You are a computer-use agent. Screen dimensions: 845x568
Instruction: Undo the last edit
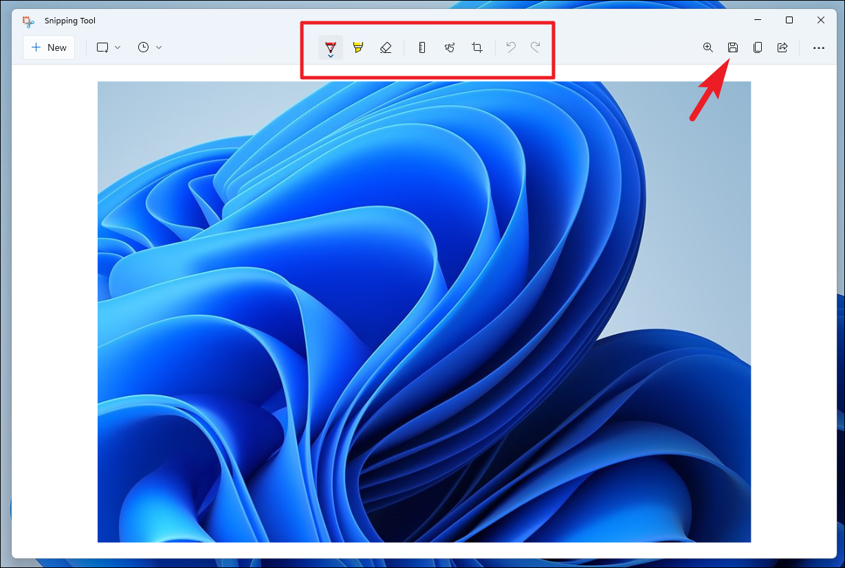click(511, 47)
